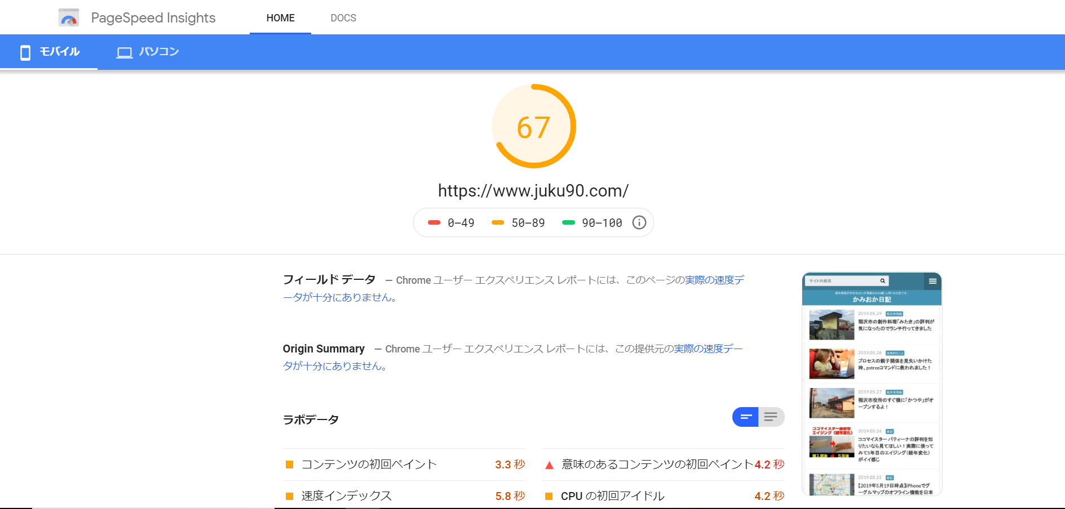Switch to the モバイル tab

49,52
